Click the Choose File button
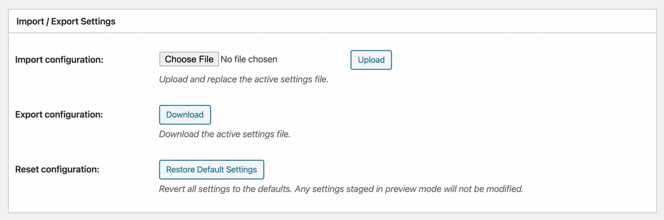 [189, 59]
